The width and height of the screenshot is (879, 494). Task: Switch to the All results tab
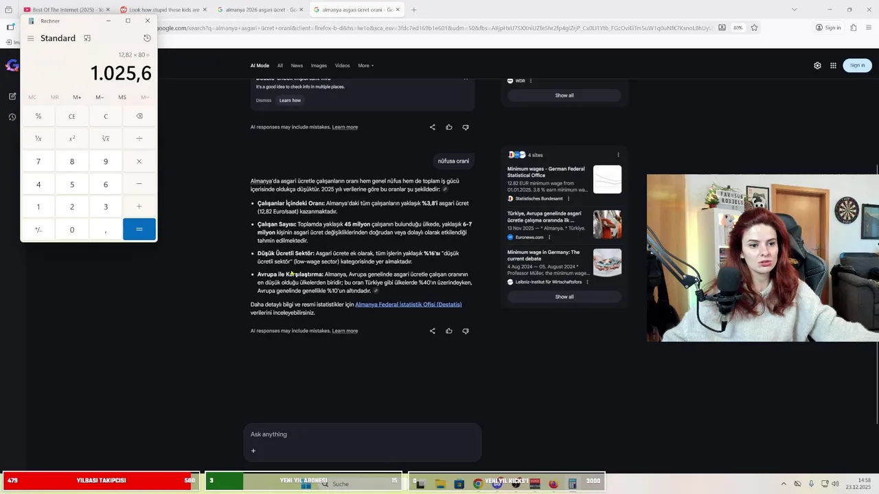(280, 66)
